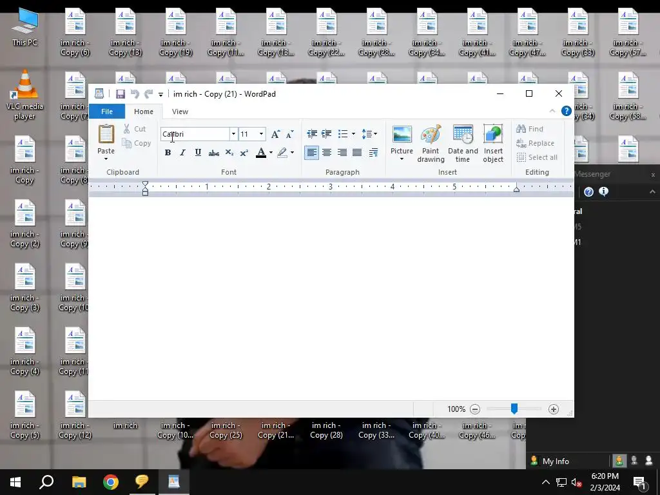Shrink the font size
This screenshot has height=495, width=660.
point(289,134)
